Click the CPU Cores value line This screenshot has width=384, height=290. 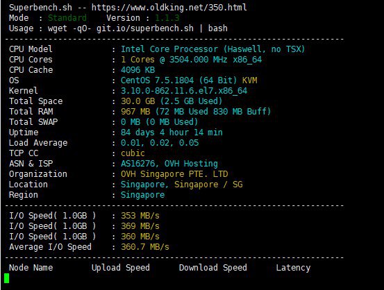click(191, 60)
